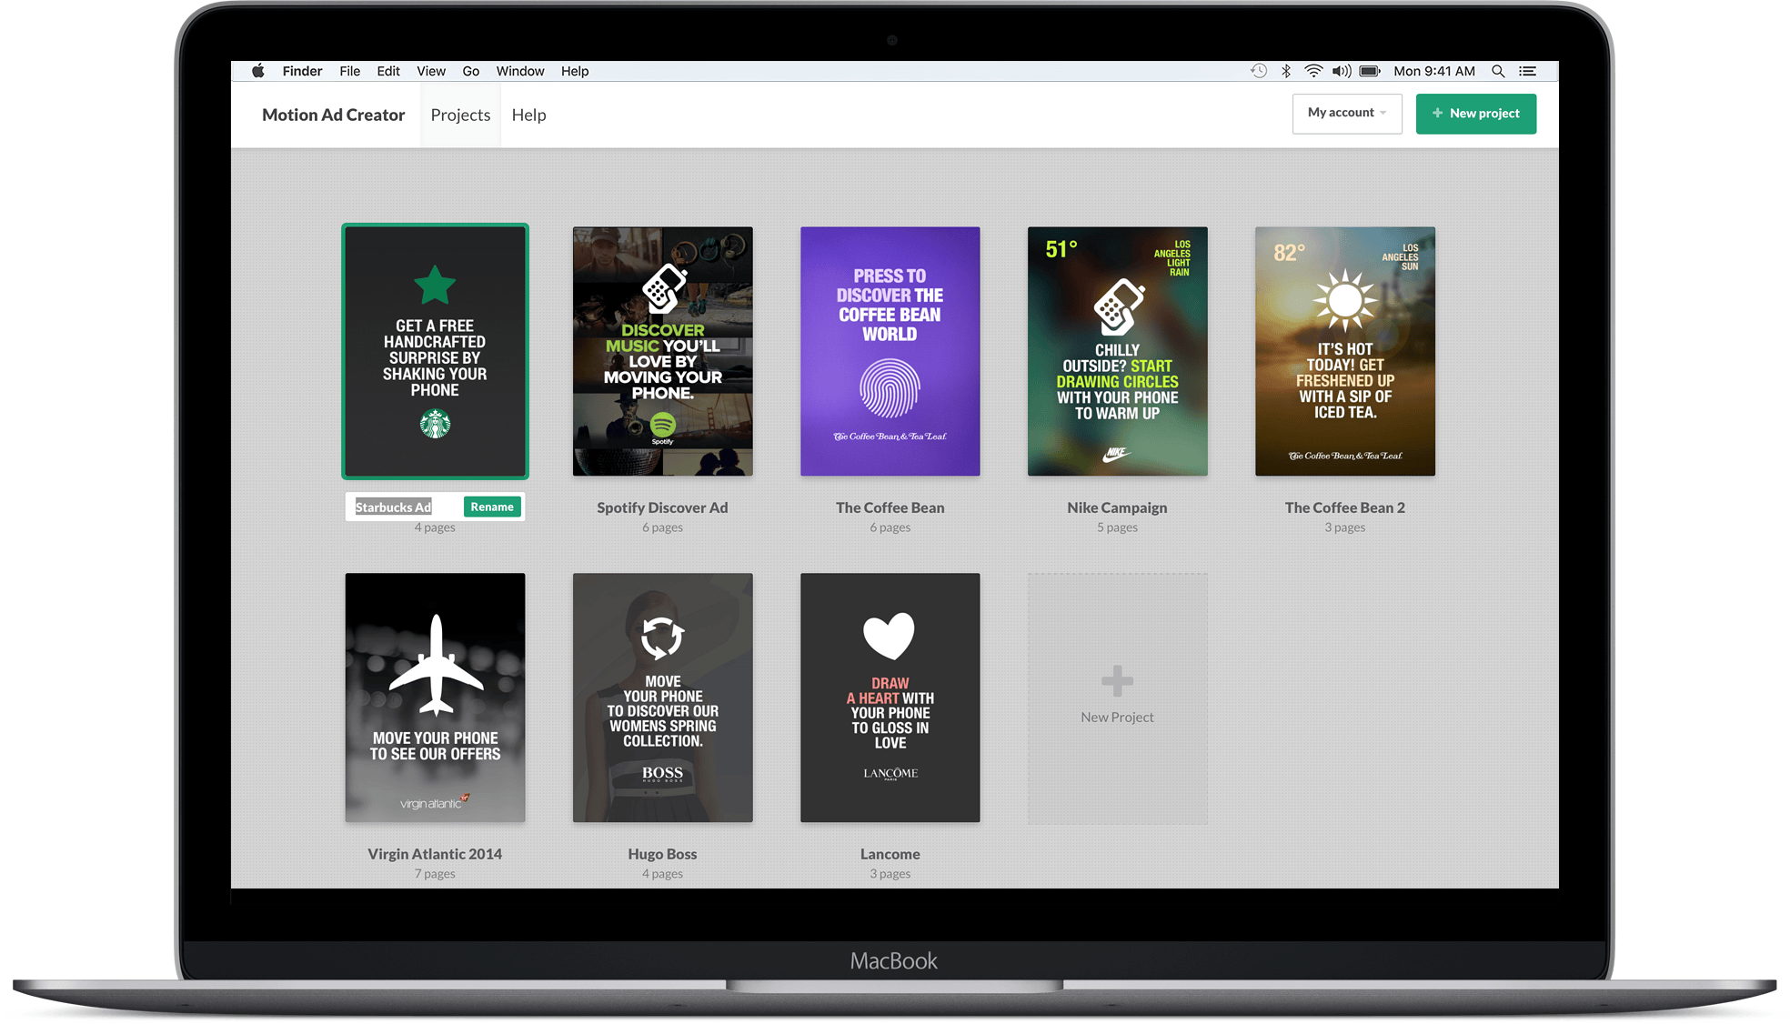Click the 5 pages label under Nike Campaign
Image resolution: width=1790 pixels, height=1024 pixels.
click(1117, 527)
